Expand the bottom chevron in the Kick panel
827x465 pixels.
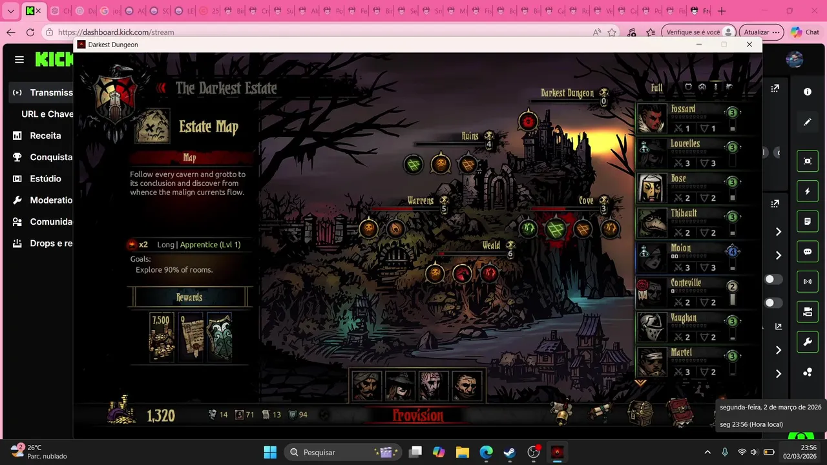pos(779,373)
